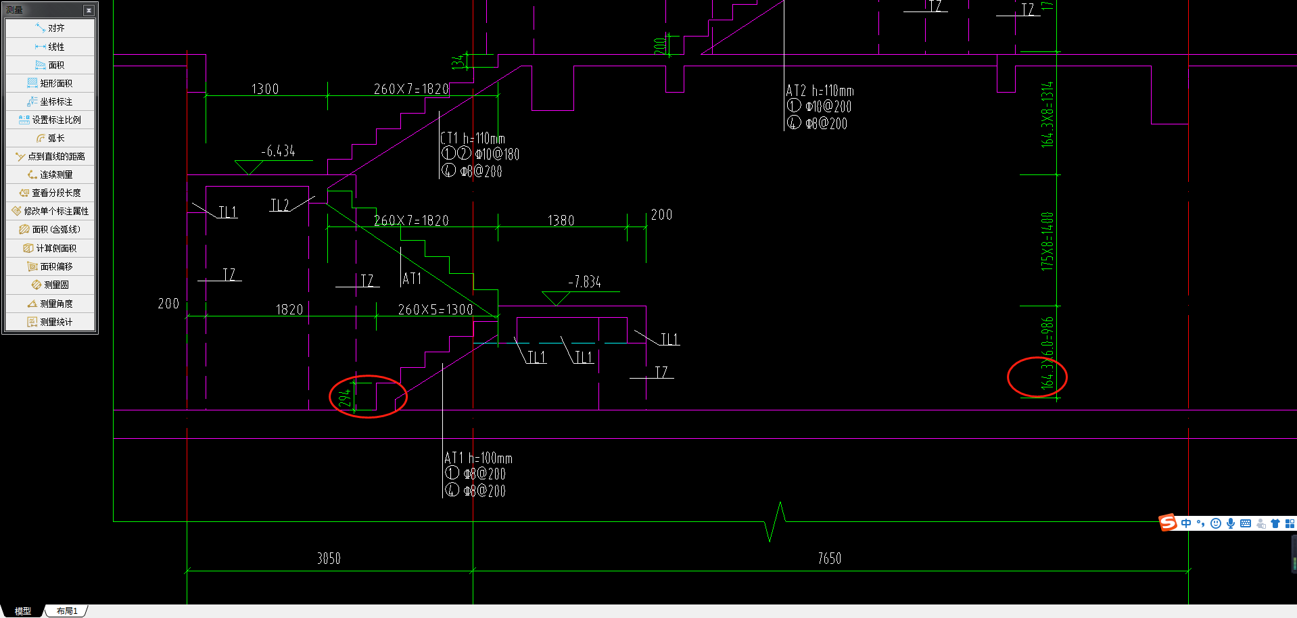Select the 164.3X8=1314 vertical dimension
The width and height of the screenshot is (1297, 618).
1047,114
